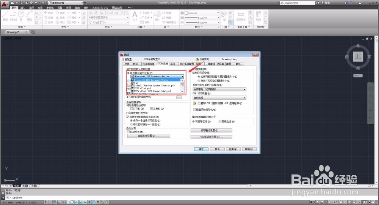This screenshot has height=205, width=379.
Task: Choose Fax in the printer list
Action: 156,83
